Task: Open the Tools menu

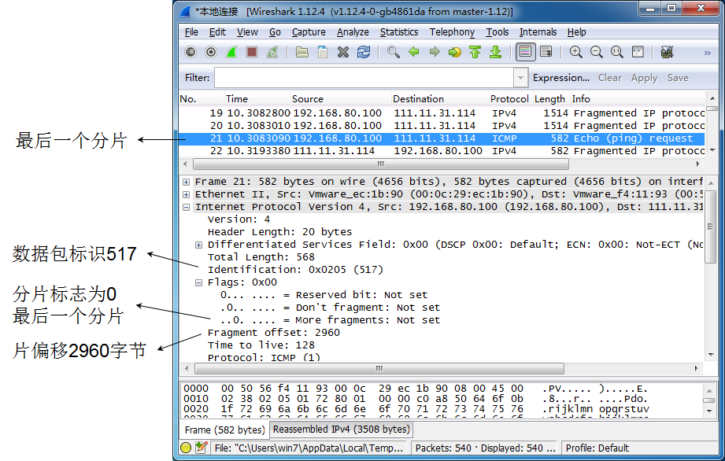Action: pos(497,32)
